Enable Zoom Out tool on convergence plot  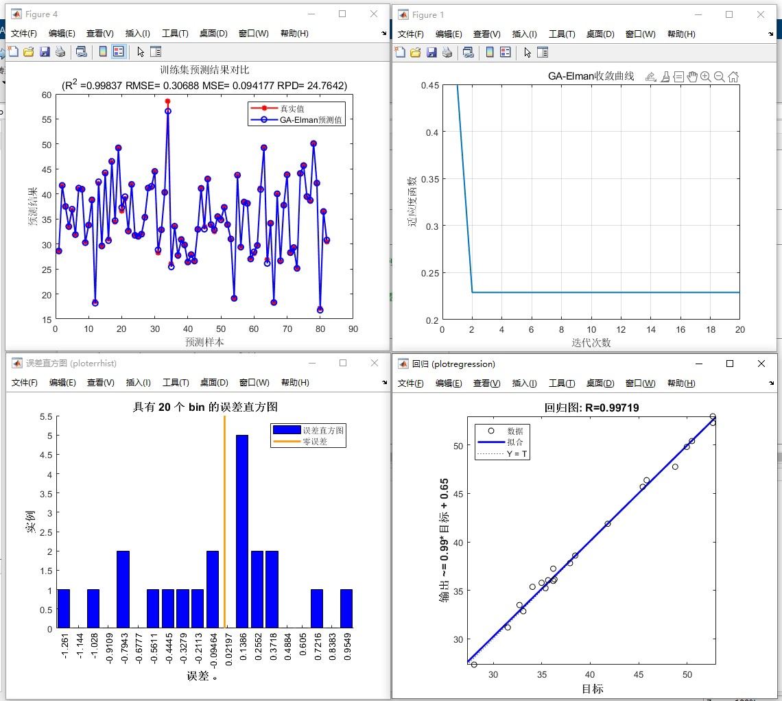[719, 77]
